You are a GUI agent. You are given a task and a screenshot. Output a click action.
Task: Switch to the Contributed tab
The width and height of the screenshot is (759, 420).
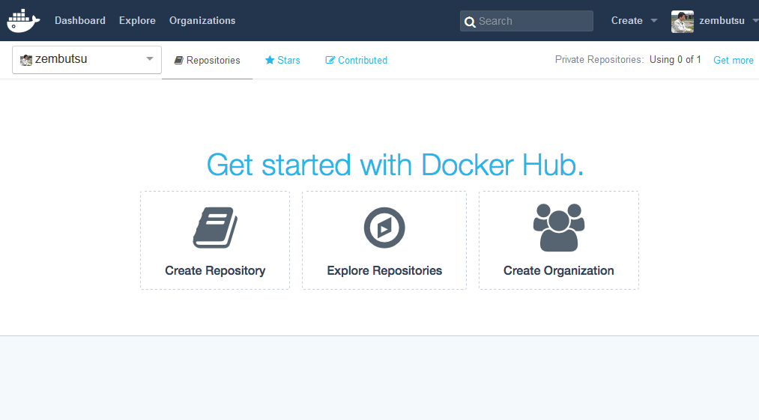pyautogui.click(x=356, y=60)
